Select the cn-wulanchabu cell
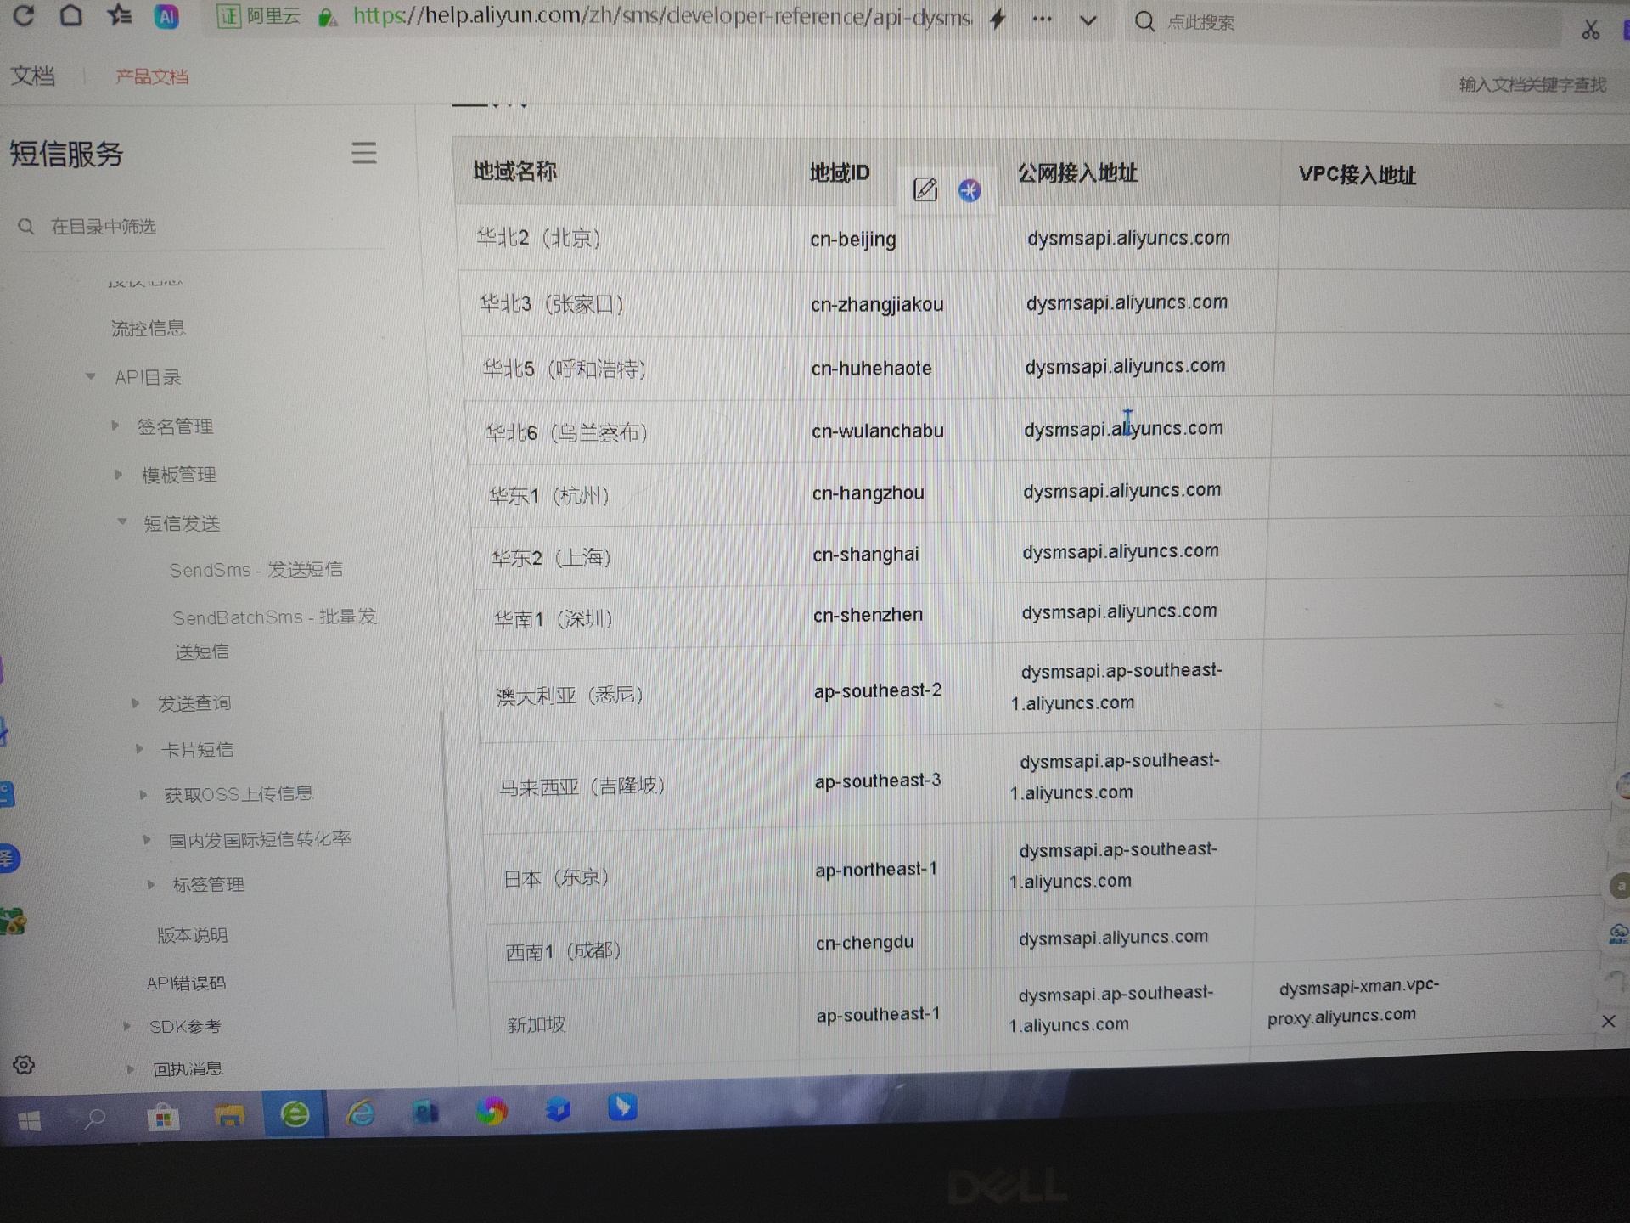This screenshot has height=1223, width=1630. pos(878,431)
